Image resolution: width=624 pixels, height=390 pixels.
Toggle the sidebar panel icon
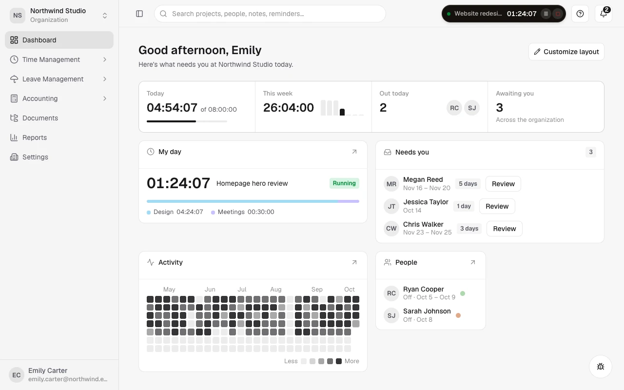pos(139,14)
